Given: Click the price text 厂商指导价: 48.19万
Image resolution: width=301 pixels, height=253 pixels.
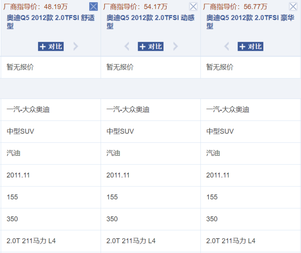Looking at the screenshot, I should point(35,7).
